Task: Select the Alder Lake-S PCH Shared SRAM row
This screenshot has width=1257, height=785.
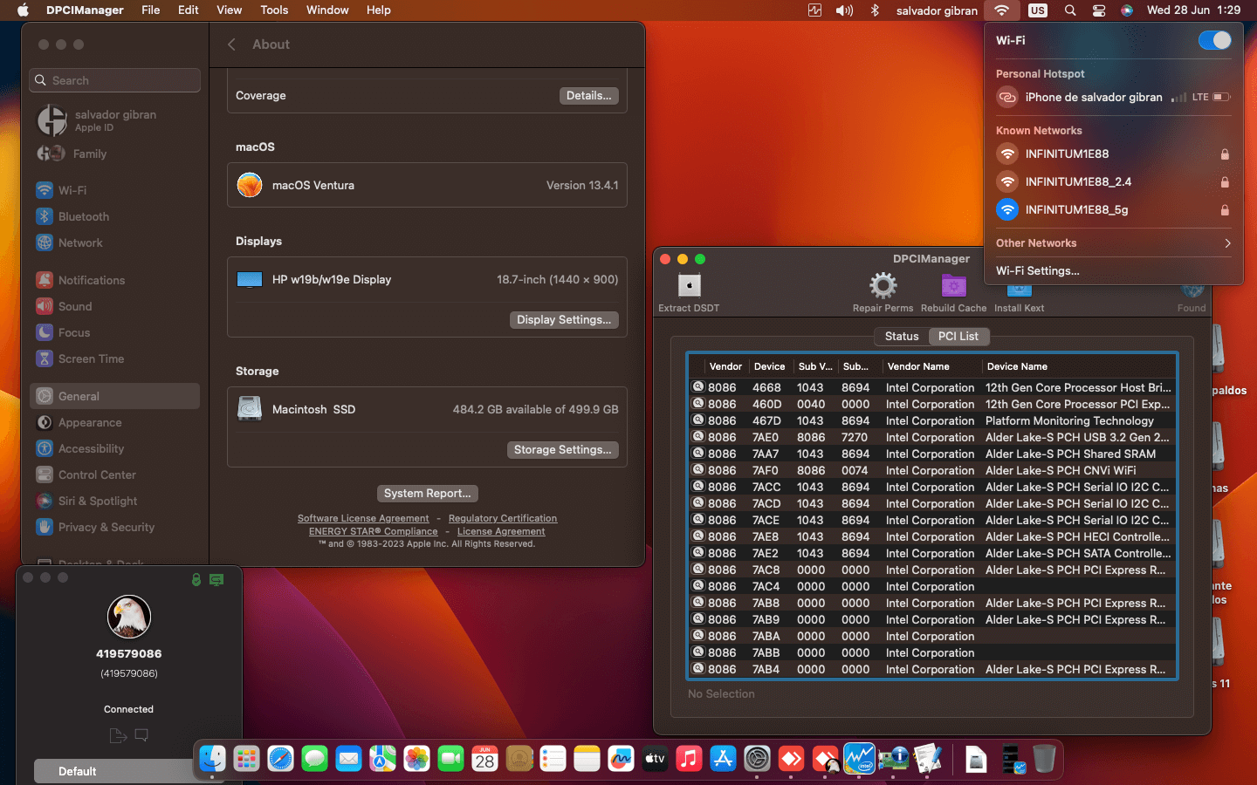Action: click(x=932, y=454)
